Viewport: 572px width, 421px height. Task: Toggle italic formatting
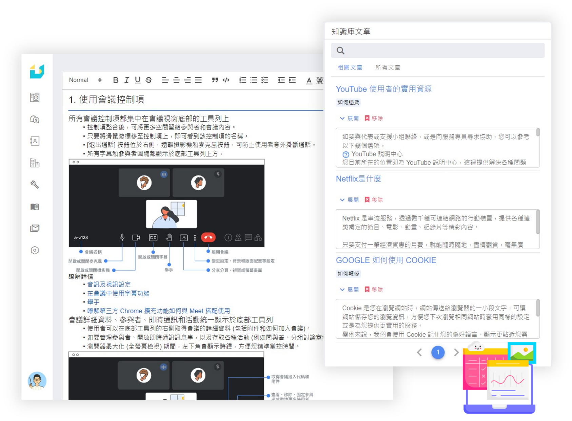(x=126, y=80)
